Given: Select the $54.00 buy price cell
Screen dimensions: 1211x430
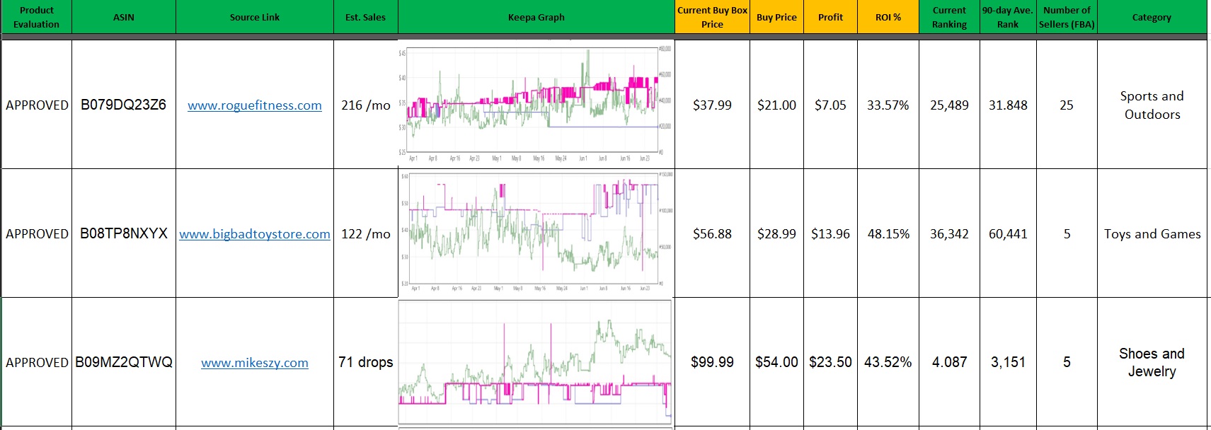Looking at the screenshot, I should [776, 362].
